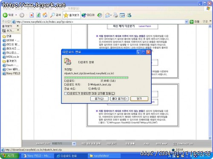Open MSN.co.kr favorite link
The height and width of the screenshot is (159, 213).
click(11, 57)
